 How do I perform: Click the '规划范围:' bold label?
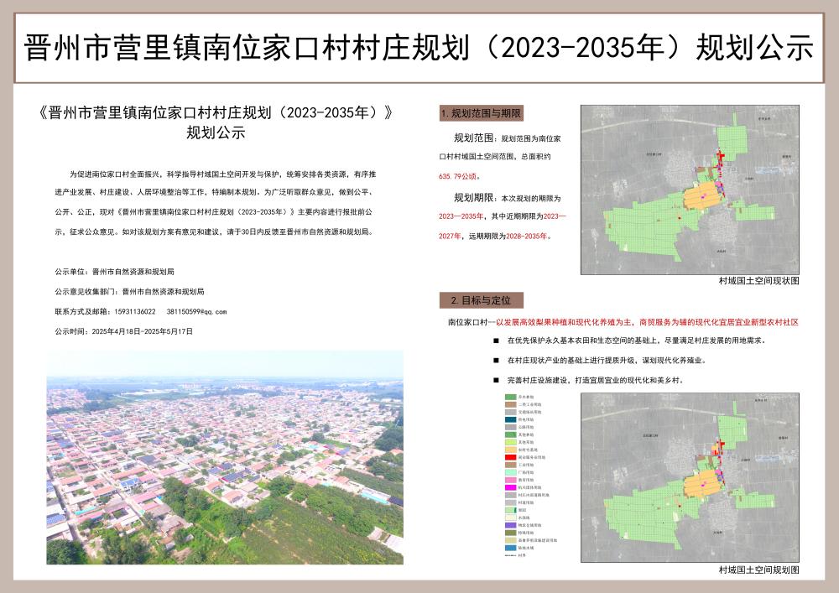pos(477,138)
